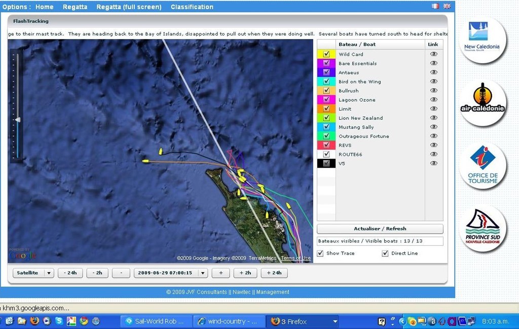Uncheck the Limit boat checkbox

[326, 108]
